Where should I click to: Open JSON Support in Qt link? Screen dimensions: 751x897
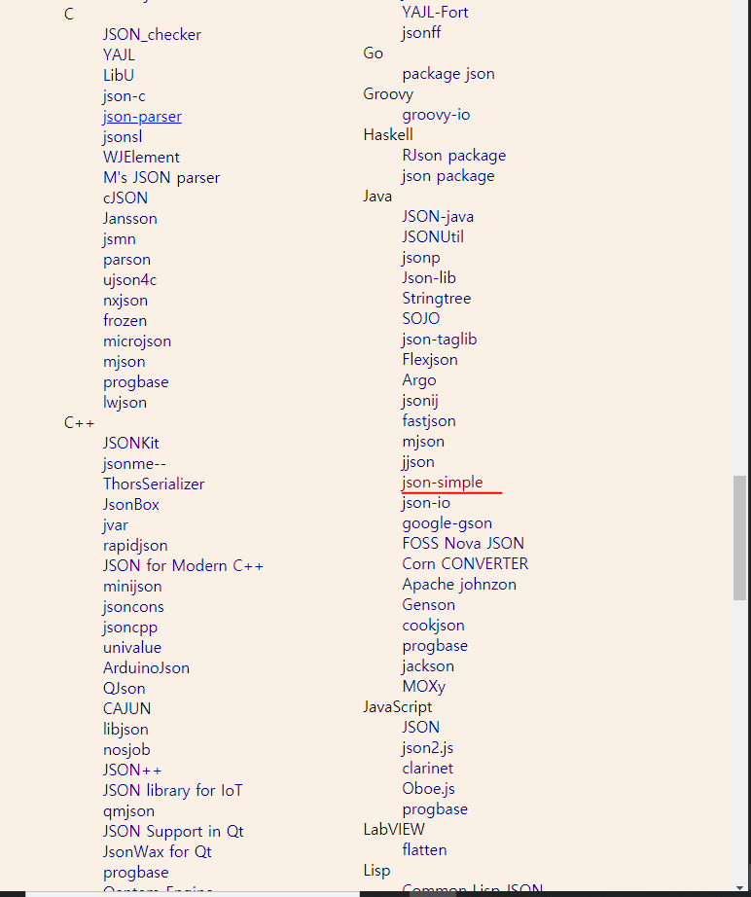173,832
